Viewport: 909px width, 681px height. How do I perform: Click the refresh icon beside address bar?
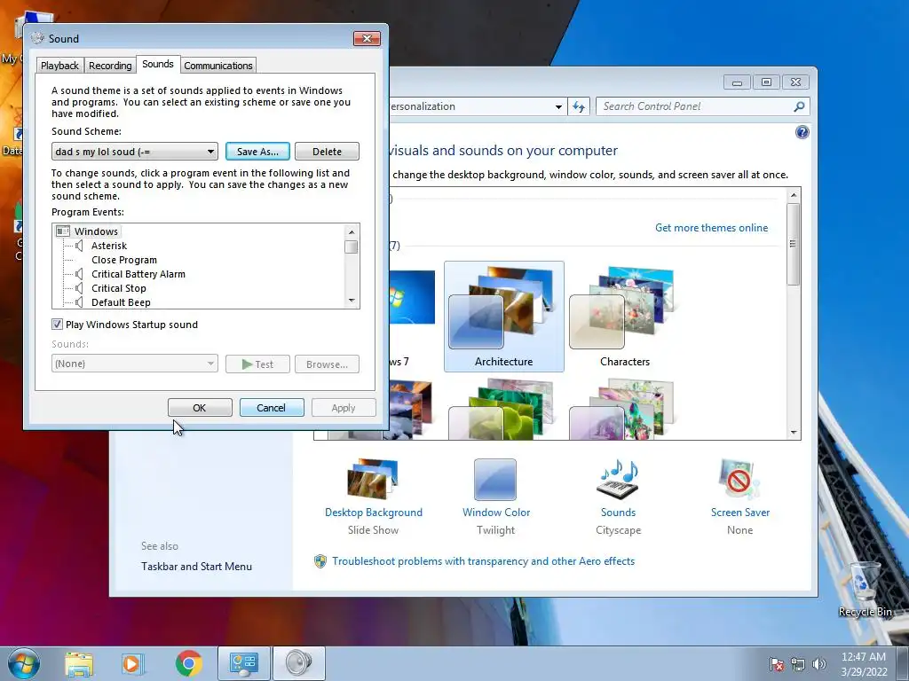579,106
